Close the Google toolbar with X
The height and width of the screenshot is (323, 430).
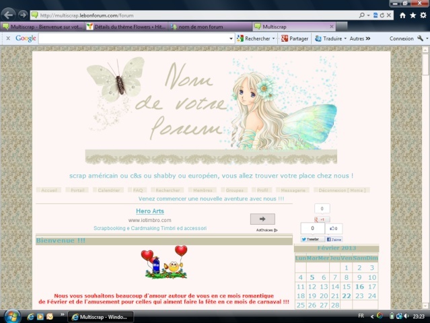click(8, 38)
